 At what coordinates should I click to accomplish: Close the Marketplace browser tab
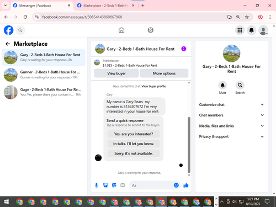(133, 6)
